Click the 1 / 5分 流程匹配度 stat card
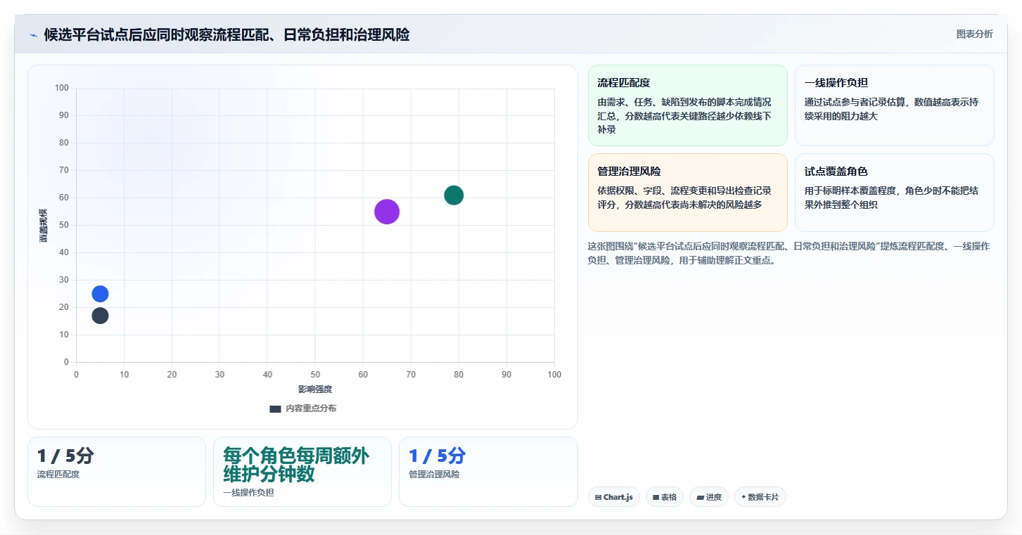Image resolution: width=1022 pixels, height=535 pixels. point(117,472)
